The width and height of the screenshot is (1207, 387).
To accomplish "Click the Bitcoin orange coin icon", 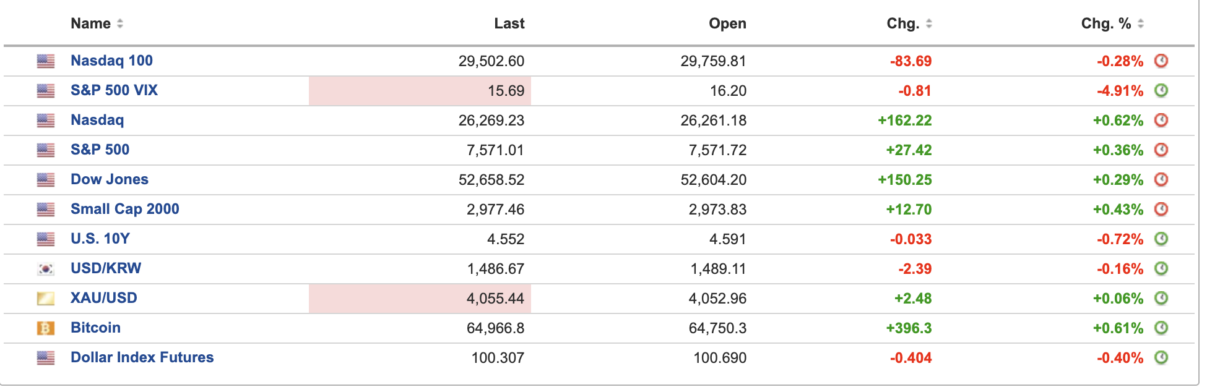I will 46,328.
